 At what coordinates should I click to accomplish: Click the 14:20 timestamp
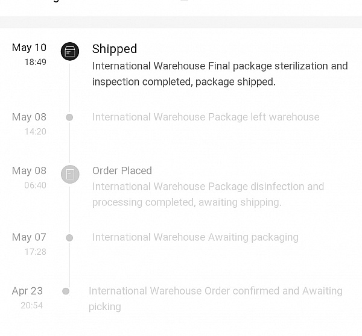36,132
